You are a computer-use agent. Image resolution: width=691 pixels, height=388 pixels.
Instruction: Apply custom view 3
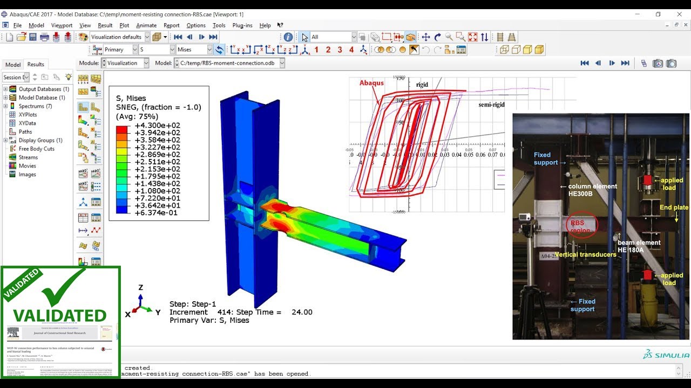(340, 50)
